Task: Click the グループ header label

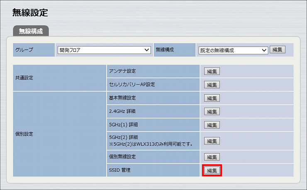Action: coord(24,50)
